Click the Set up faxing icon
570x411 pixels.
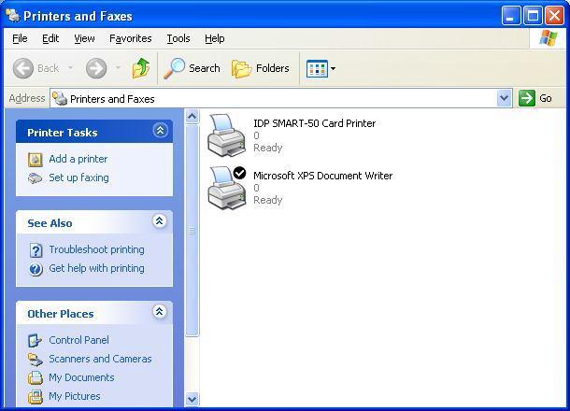[x=36, y=178]
